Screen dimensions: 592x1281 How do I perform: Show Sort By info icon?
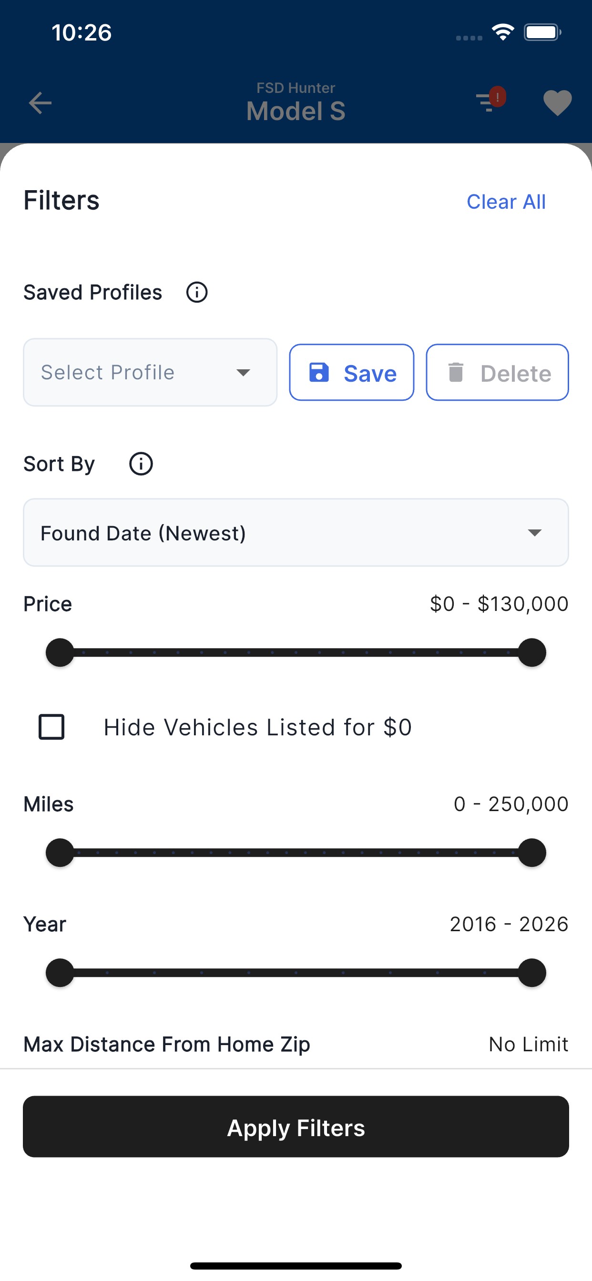point(141,464)
